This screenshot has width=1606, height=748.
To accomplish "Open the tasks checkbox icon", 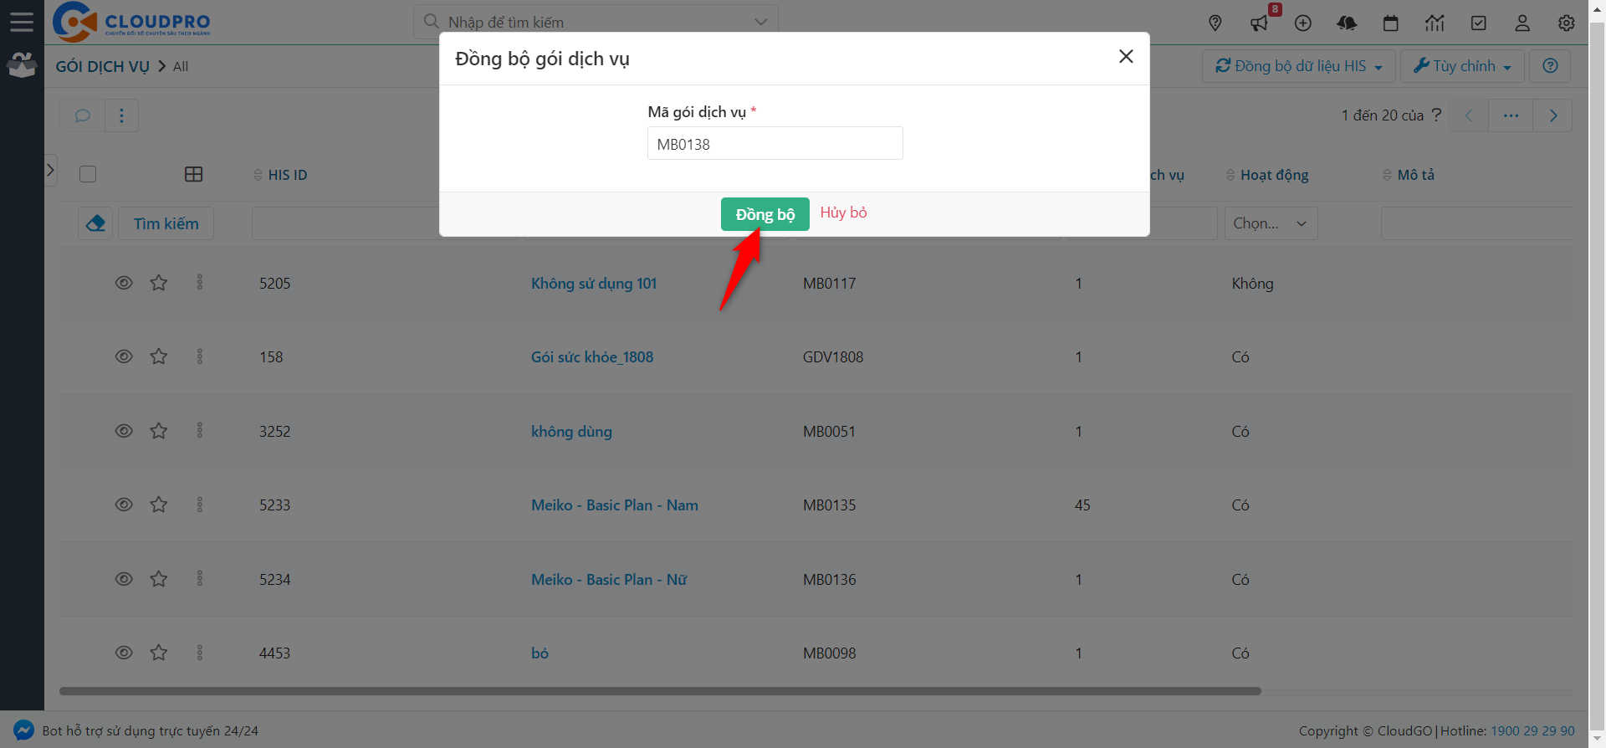I will click(1479, 23).
